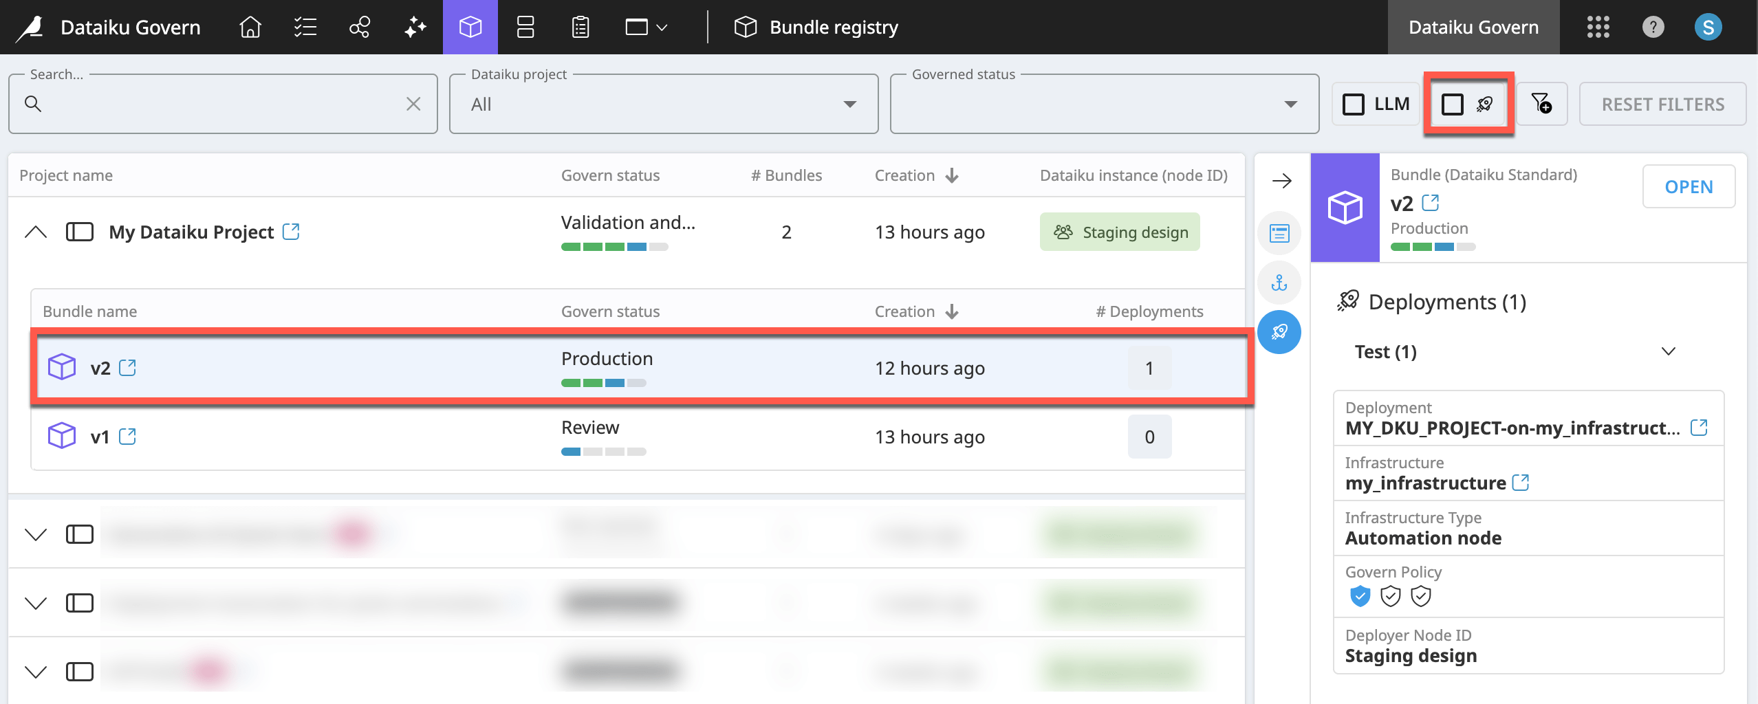
Task: Open the clipboard icon in top bar
Action: 580,27
